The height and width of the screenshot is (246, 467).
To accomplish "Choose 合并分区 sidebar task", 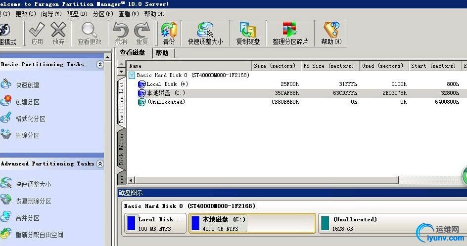I will [27, 218].
